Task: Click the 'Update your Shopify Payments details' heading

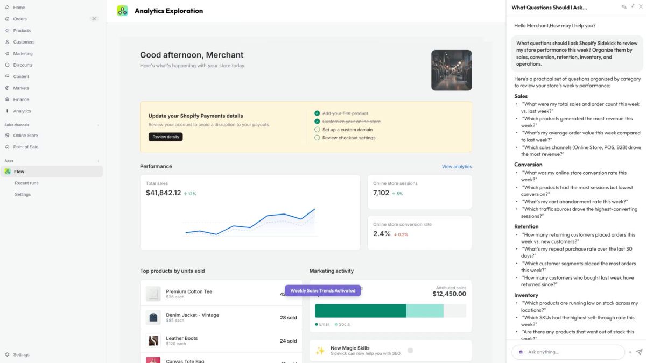Action: click(x=196, y=116)
